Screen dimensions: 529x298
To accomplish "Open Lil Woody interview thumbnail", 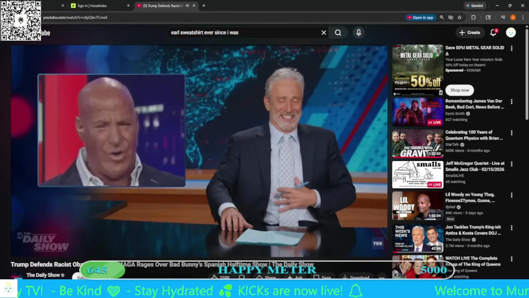I will coord(417,205).
